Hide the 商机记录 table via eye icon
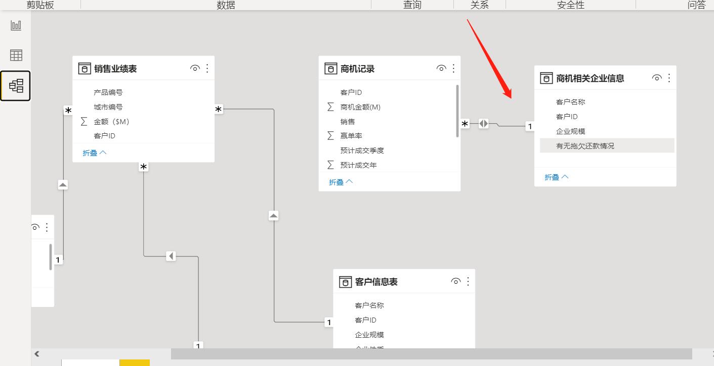Screen dimensions: 714x366 click(441, 69)
